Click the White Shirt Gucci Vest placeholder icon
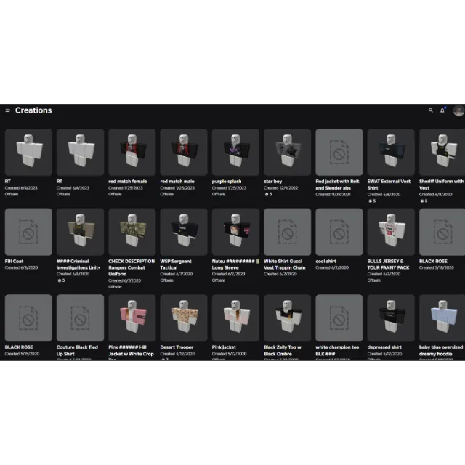Screen dimensions: 465x465 (x=288, y=232)
